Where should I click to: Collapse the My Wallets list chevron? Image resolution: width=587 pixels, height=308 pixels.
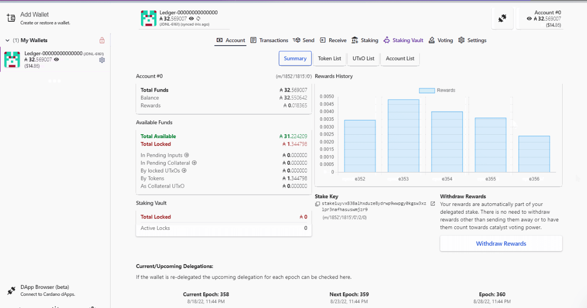point(7,40)
